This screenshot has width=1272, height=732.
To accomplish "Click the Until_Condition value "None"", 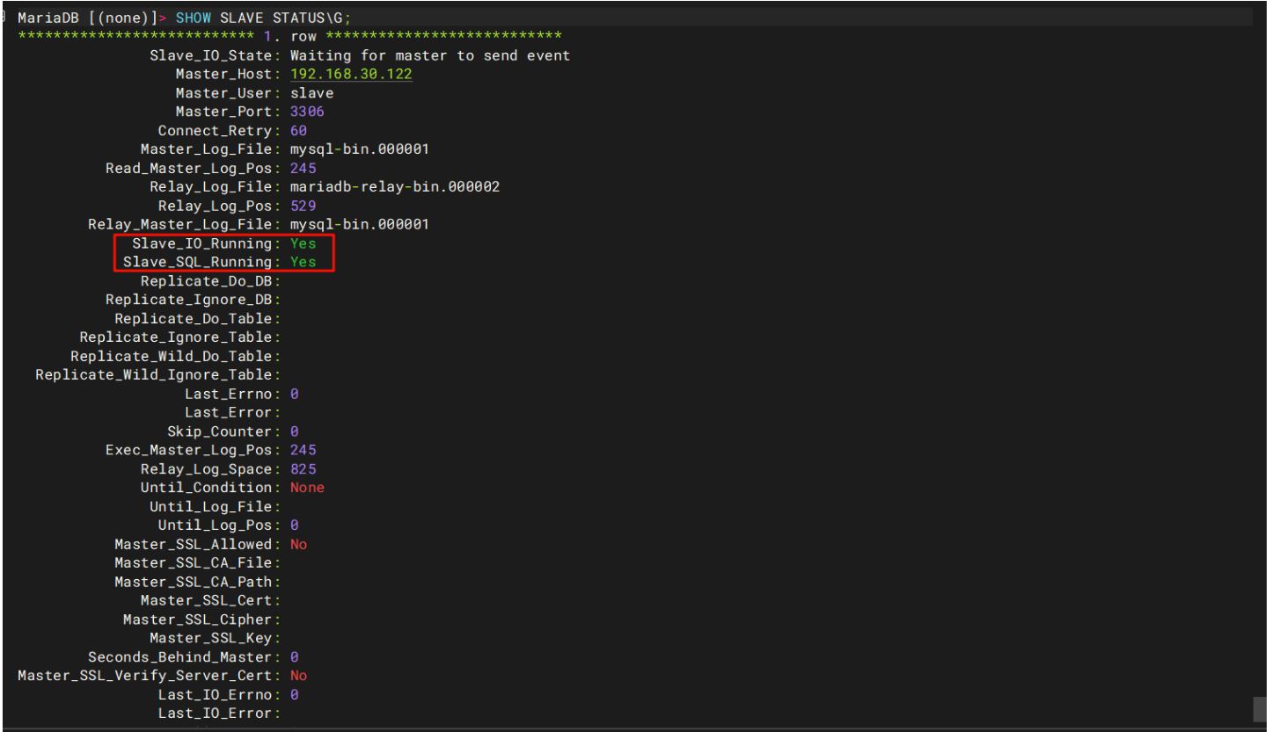I will point(307,488).
